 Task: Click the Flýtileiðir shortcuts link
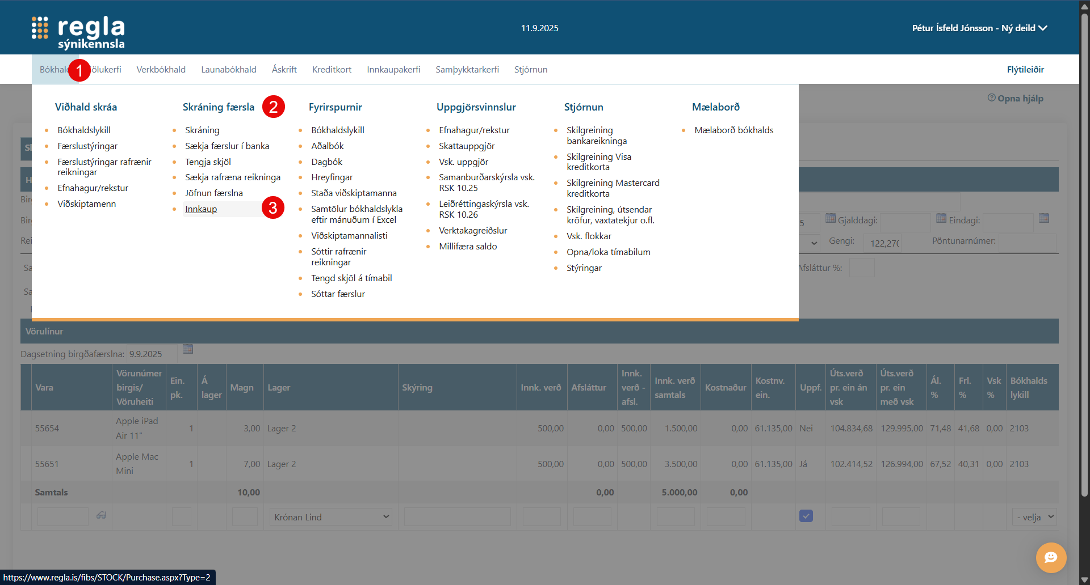click(x=1025, y=69)
